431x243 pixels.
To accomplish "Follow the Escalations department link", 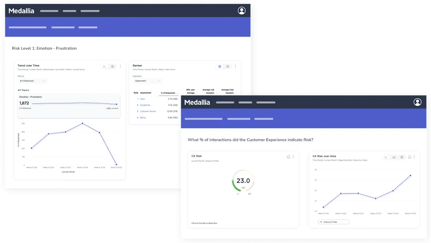I will tap(145, 105).
